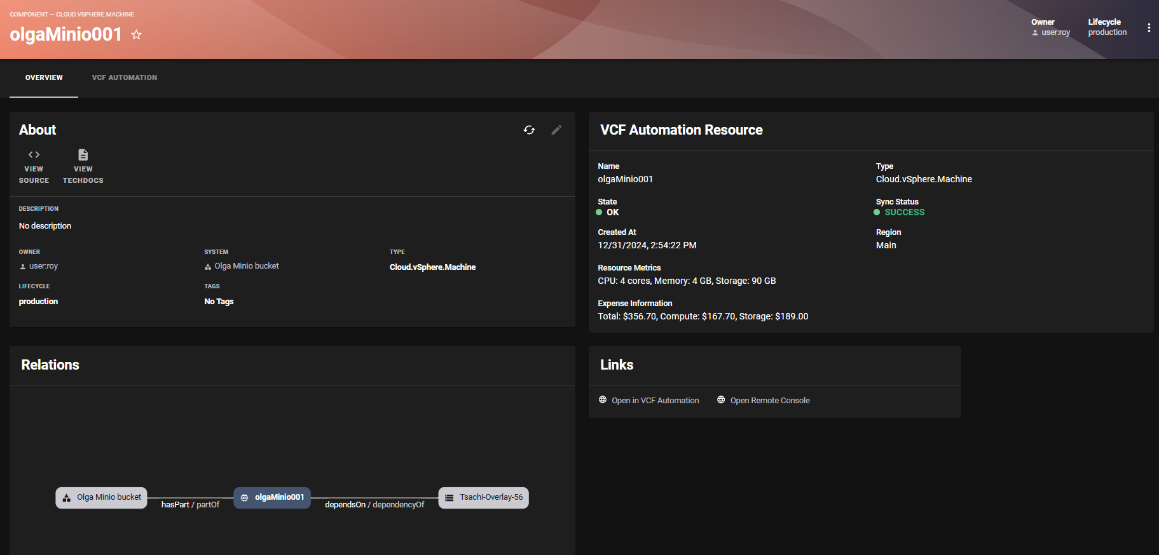
Task: Click the Open in VCF Automation link
Action: 655,400
